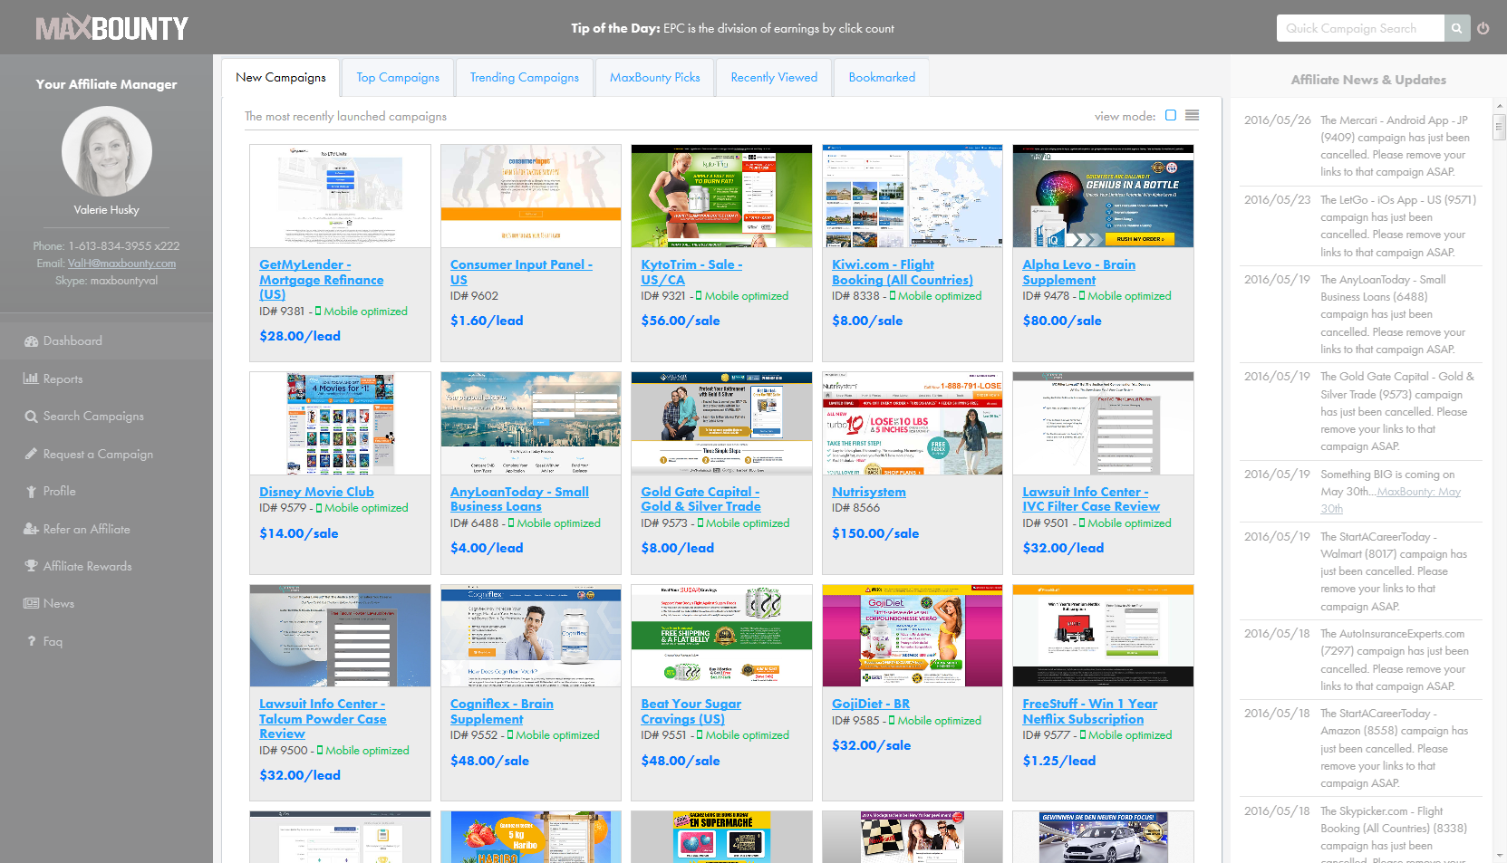Open the New Campaigns tab
This screenshot has width=1507, height=863.
(x=280, y=78)
